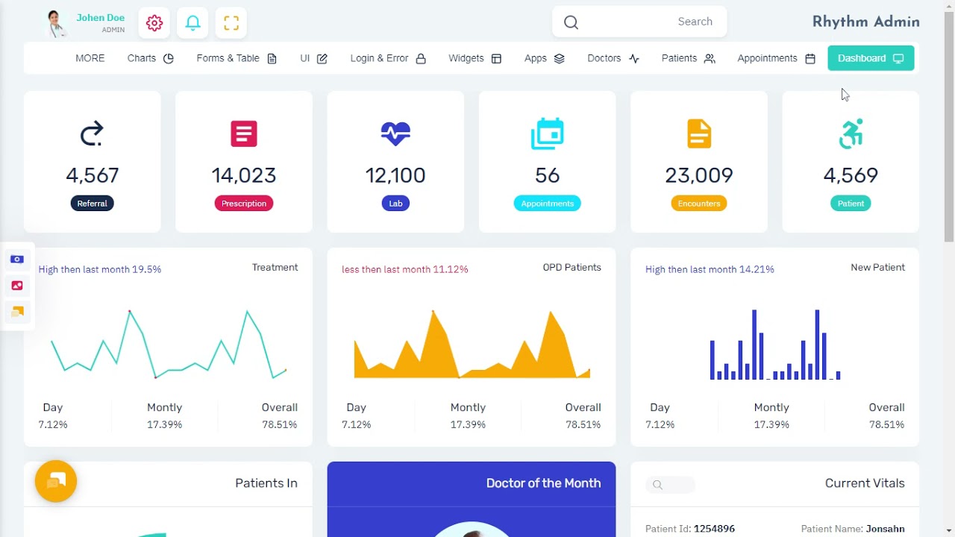Open the UI menu
The image size is (955, 537).
(x=313, y=58)
